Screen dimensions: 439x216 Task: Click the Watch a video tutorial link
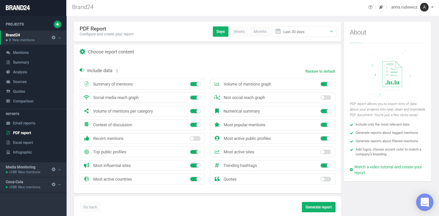[x=388, y=170]
